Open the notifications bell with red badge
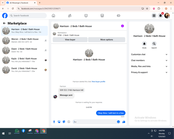 pos(160,16)
